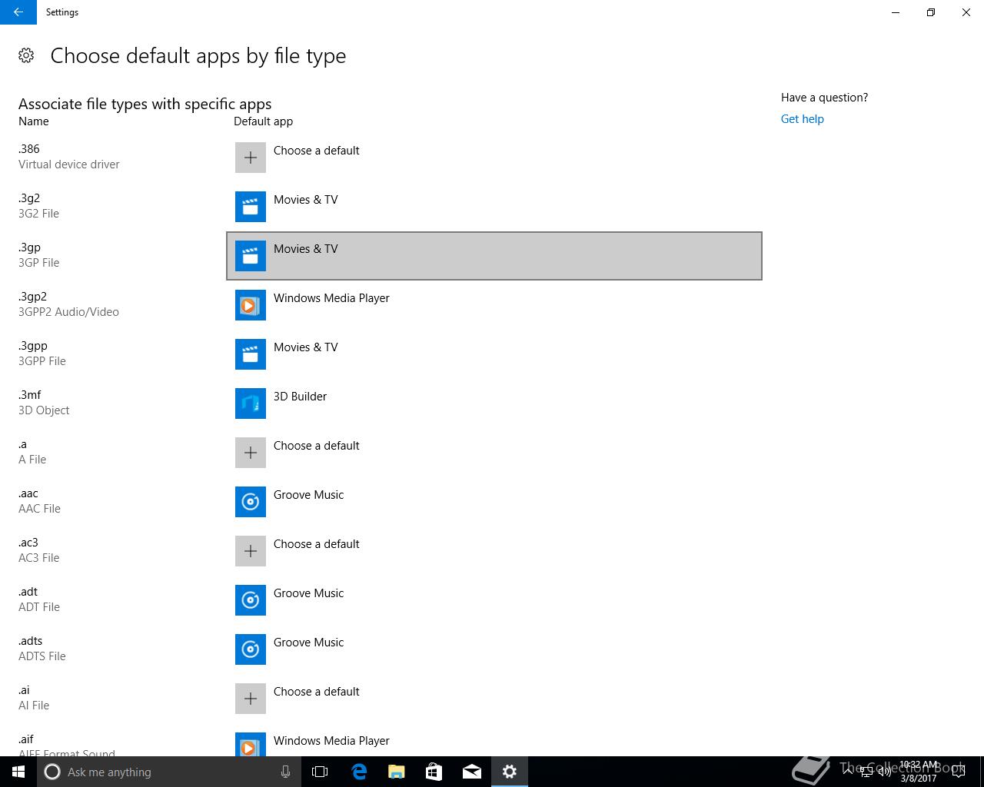Click the 'ADTS File' description
This screenshot has width=984, height=787.
pos(42,656)
